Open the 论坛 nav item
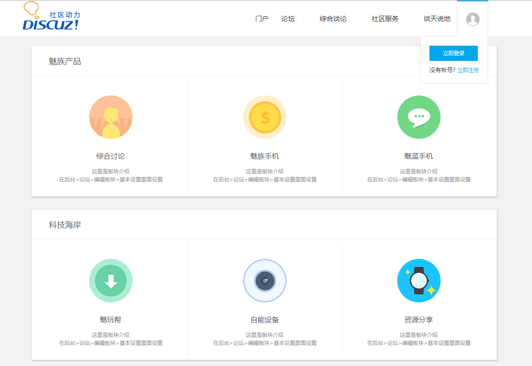This screenshot has height=366, width=532. point(287,19)
